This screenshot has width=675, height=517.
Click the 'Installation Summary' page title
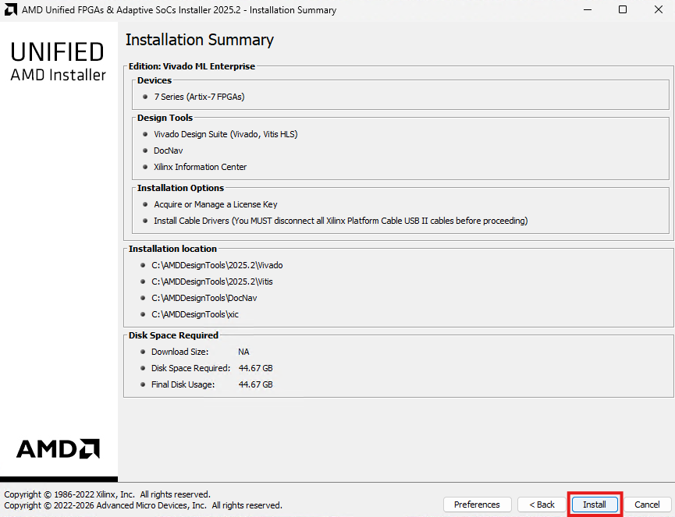[199, 40]
